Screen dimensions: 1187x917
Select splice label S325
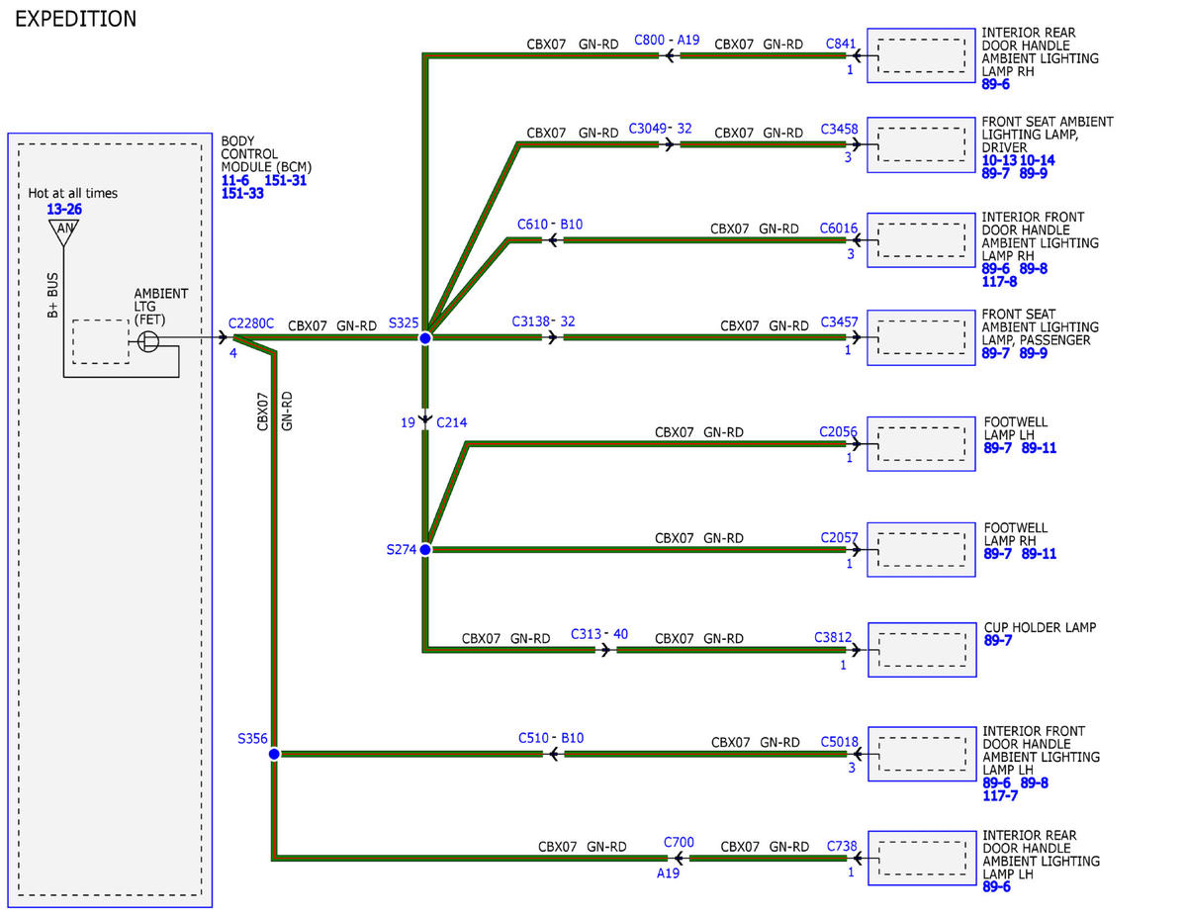tap(404, 323)
